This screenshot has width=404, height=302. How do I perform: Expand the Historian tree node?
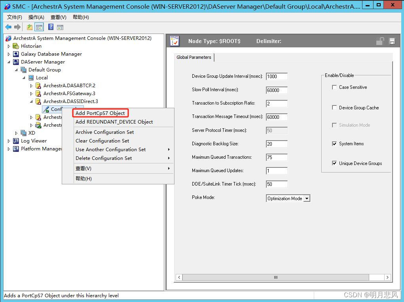click(x=9, y=46)
